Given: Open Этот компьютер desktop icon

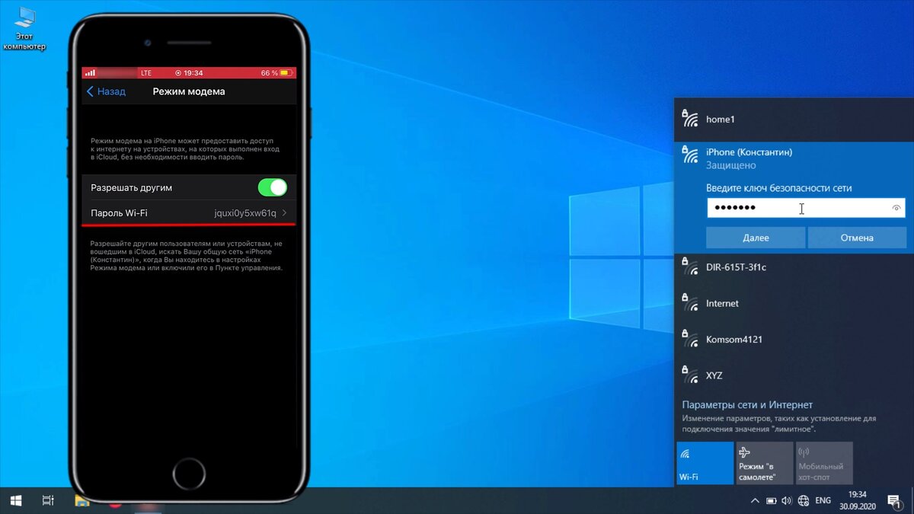Looking at the screenshot, I should pos(24,29).
